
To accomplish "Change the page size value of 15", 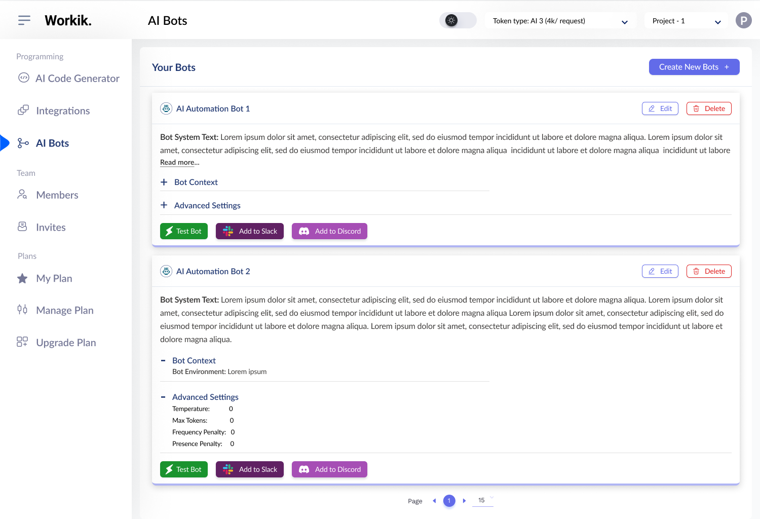I will [482, 500].
